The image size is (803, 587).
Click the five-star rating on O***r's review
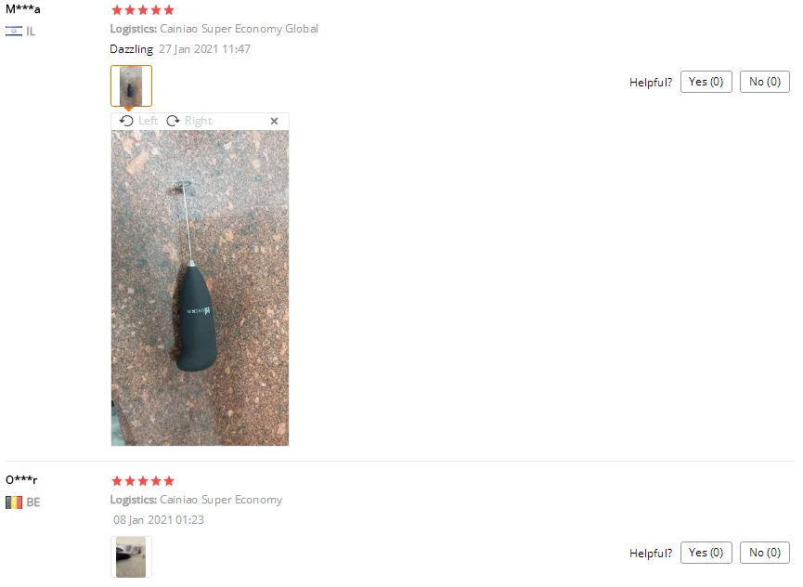(x=143, y=481)
